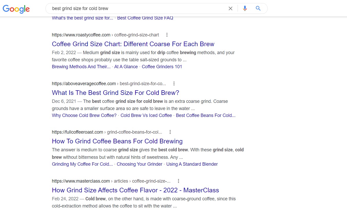Open "How Grind Size Affects Coffee Flavor - 2022 - MasterClass"
Viewport: 347px width, 218px height.
(135, 190)
